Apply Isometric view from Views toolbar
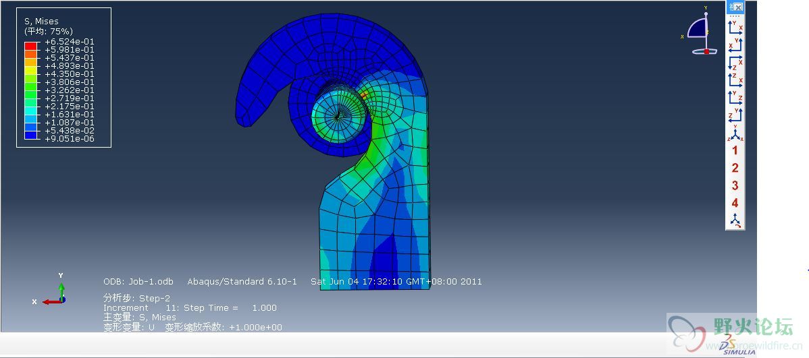 (x=735, y=133)
